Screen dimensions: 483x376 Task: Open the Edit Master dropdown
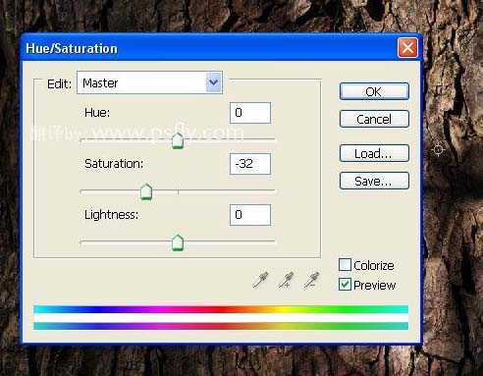(x=149, y=82)
